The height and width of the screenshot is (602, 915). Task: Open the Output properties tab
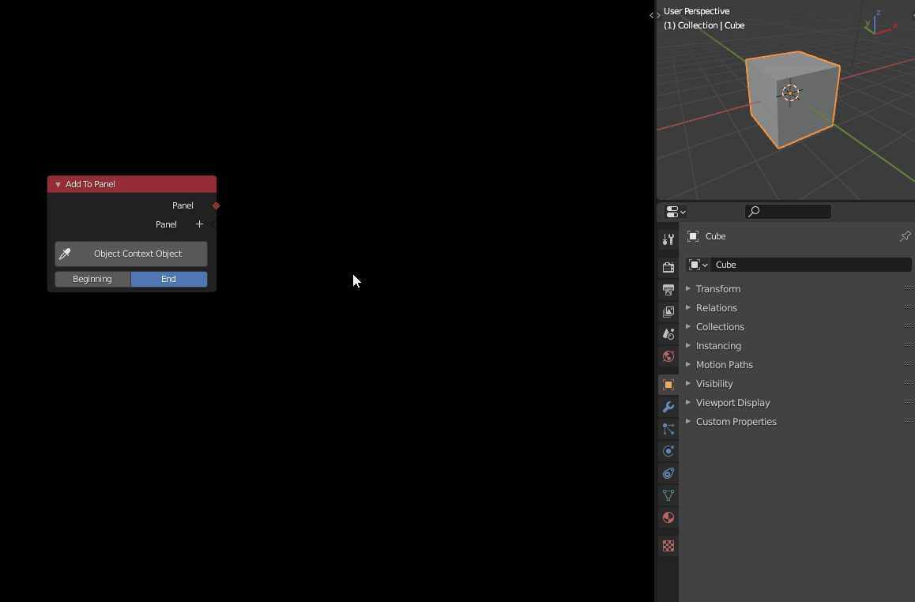(668, 289)
